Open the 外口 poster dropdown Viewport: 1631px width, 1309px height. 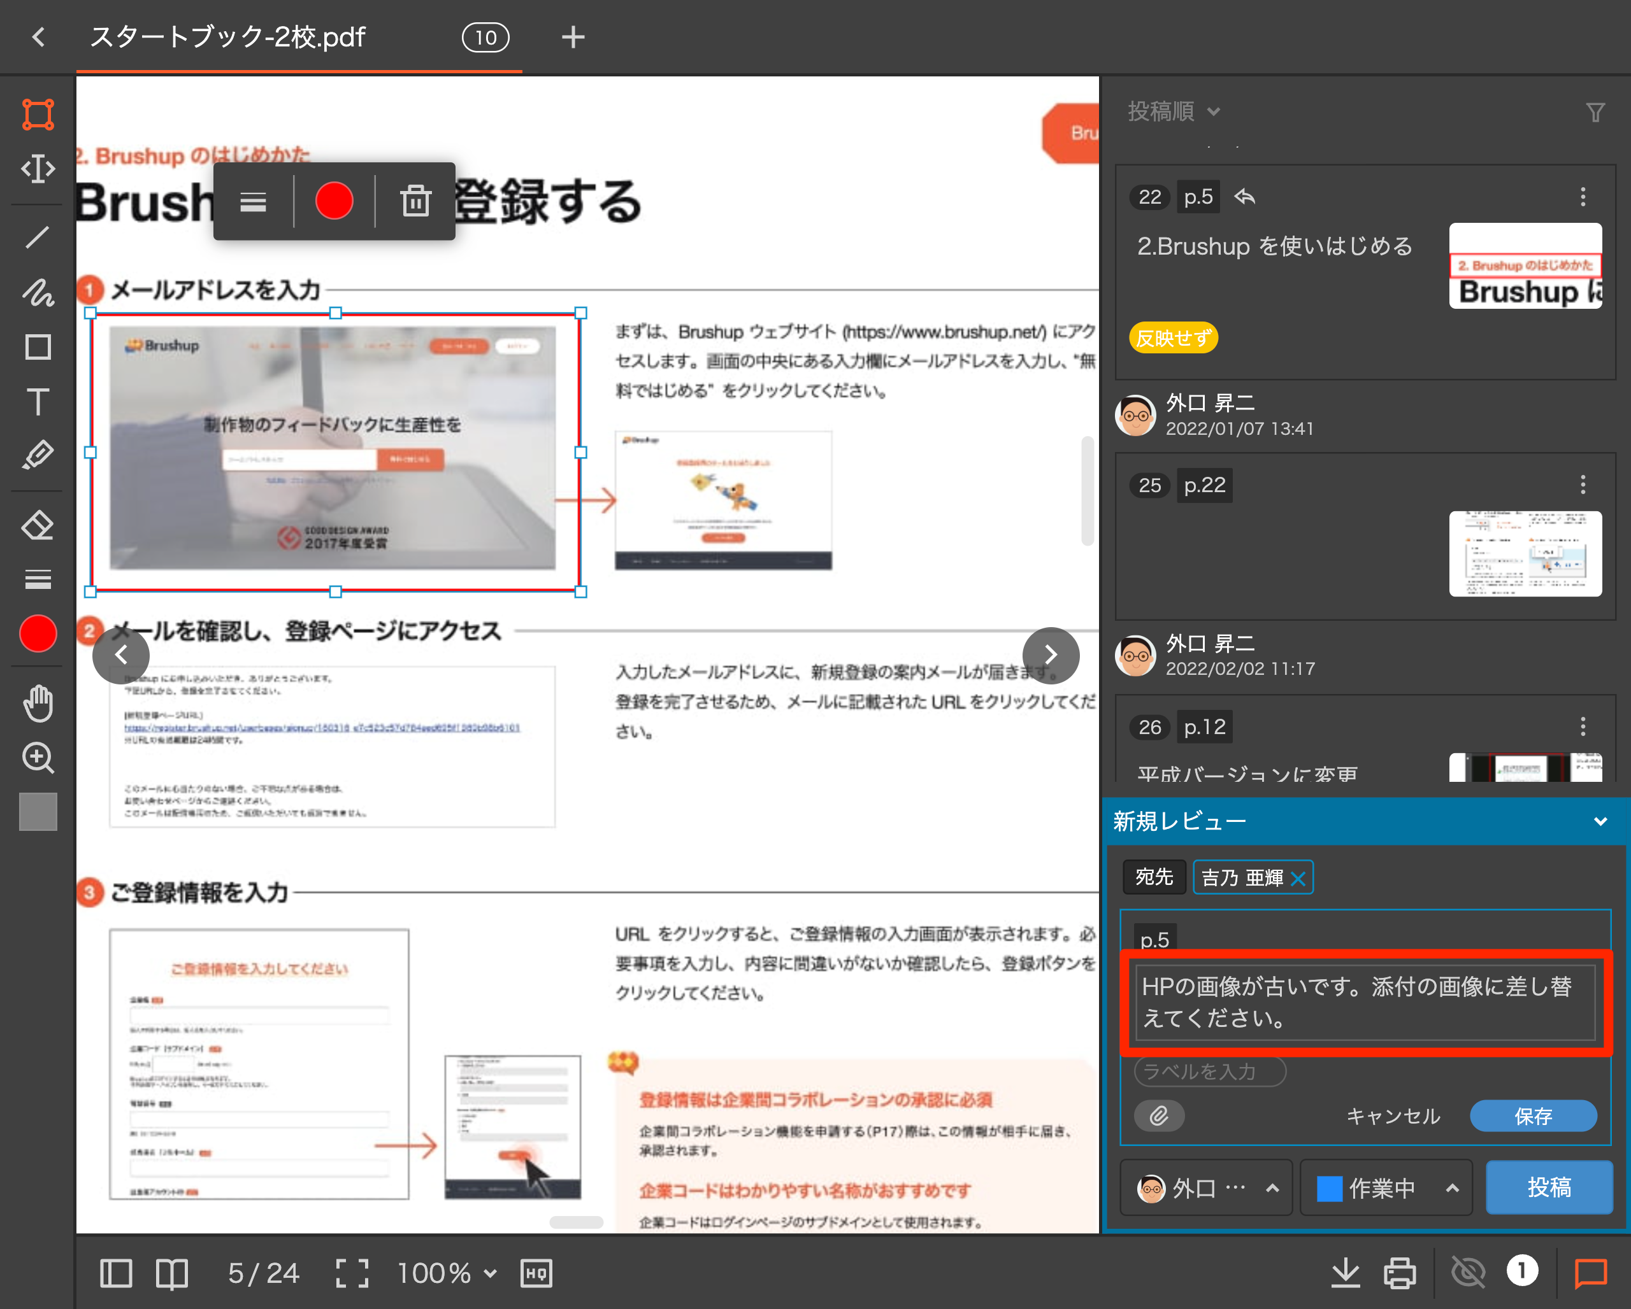point(1206,1187)
